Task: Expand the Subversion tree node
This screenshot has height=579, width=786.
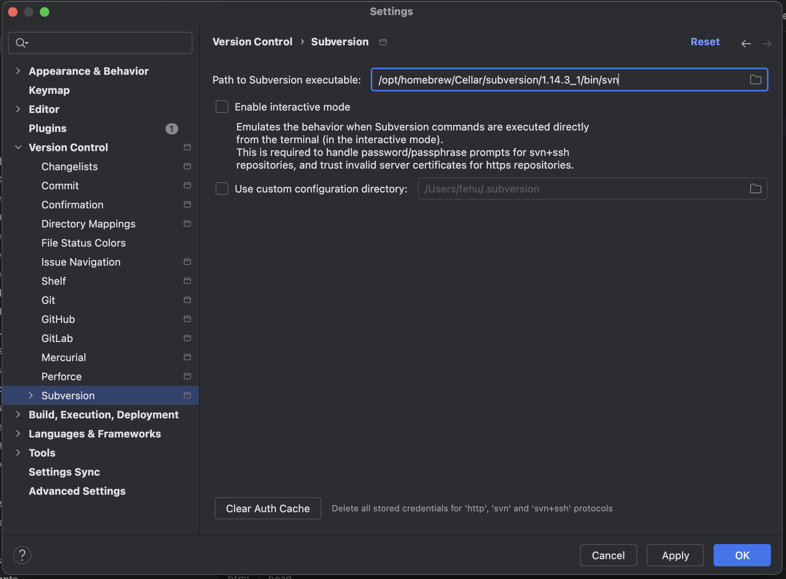Action: tap(31, 395)
